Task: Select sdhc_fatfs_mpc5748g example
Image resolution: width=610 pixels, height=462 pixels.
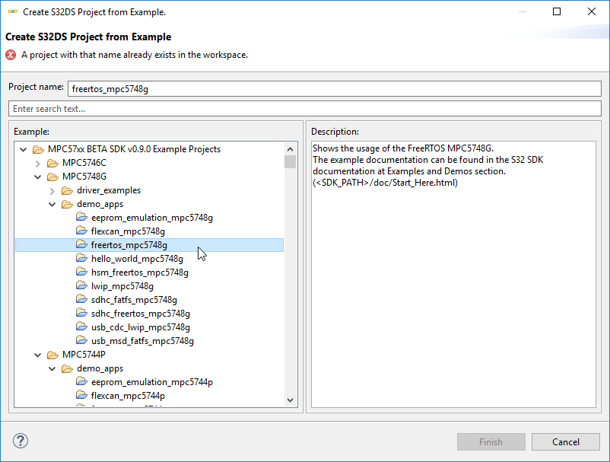Action: [x=134, y=300]
